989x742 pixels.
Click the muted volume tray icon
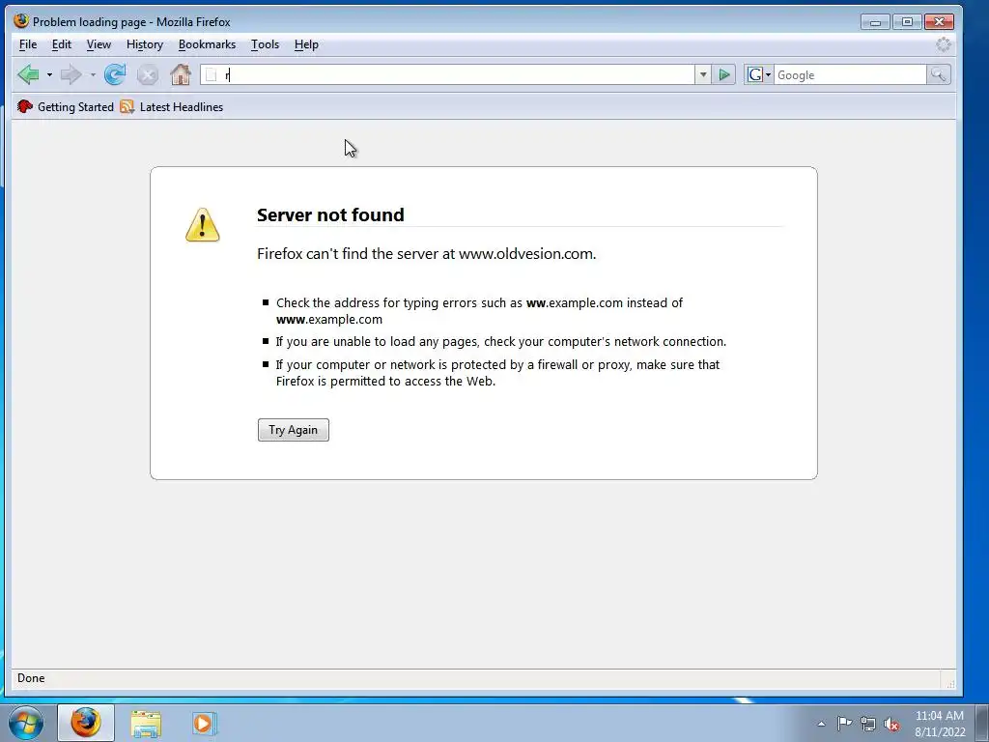(891, 724)
